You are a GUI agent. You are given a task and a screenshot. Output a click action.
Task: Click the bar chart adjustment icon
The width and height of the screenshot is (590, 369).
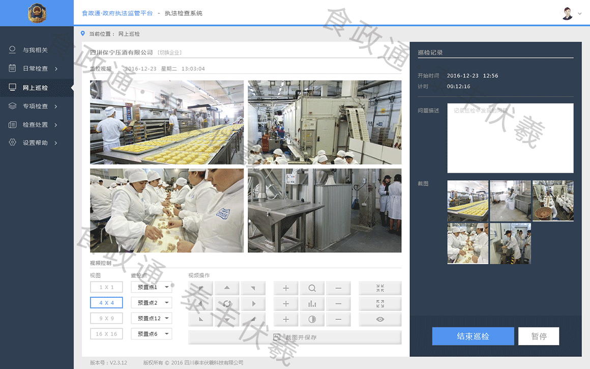tap(312, 304)
